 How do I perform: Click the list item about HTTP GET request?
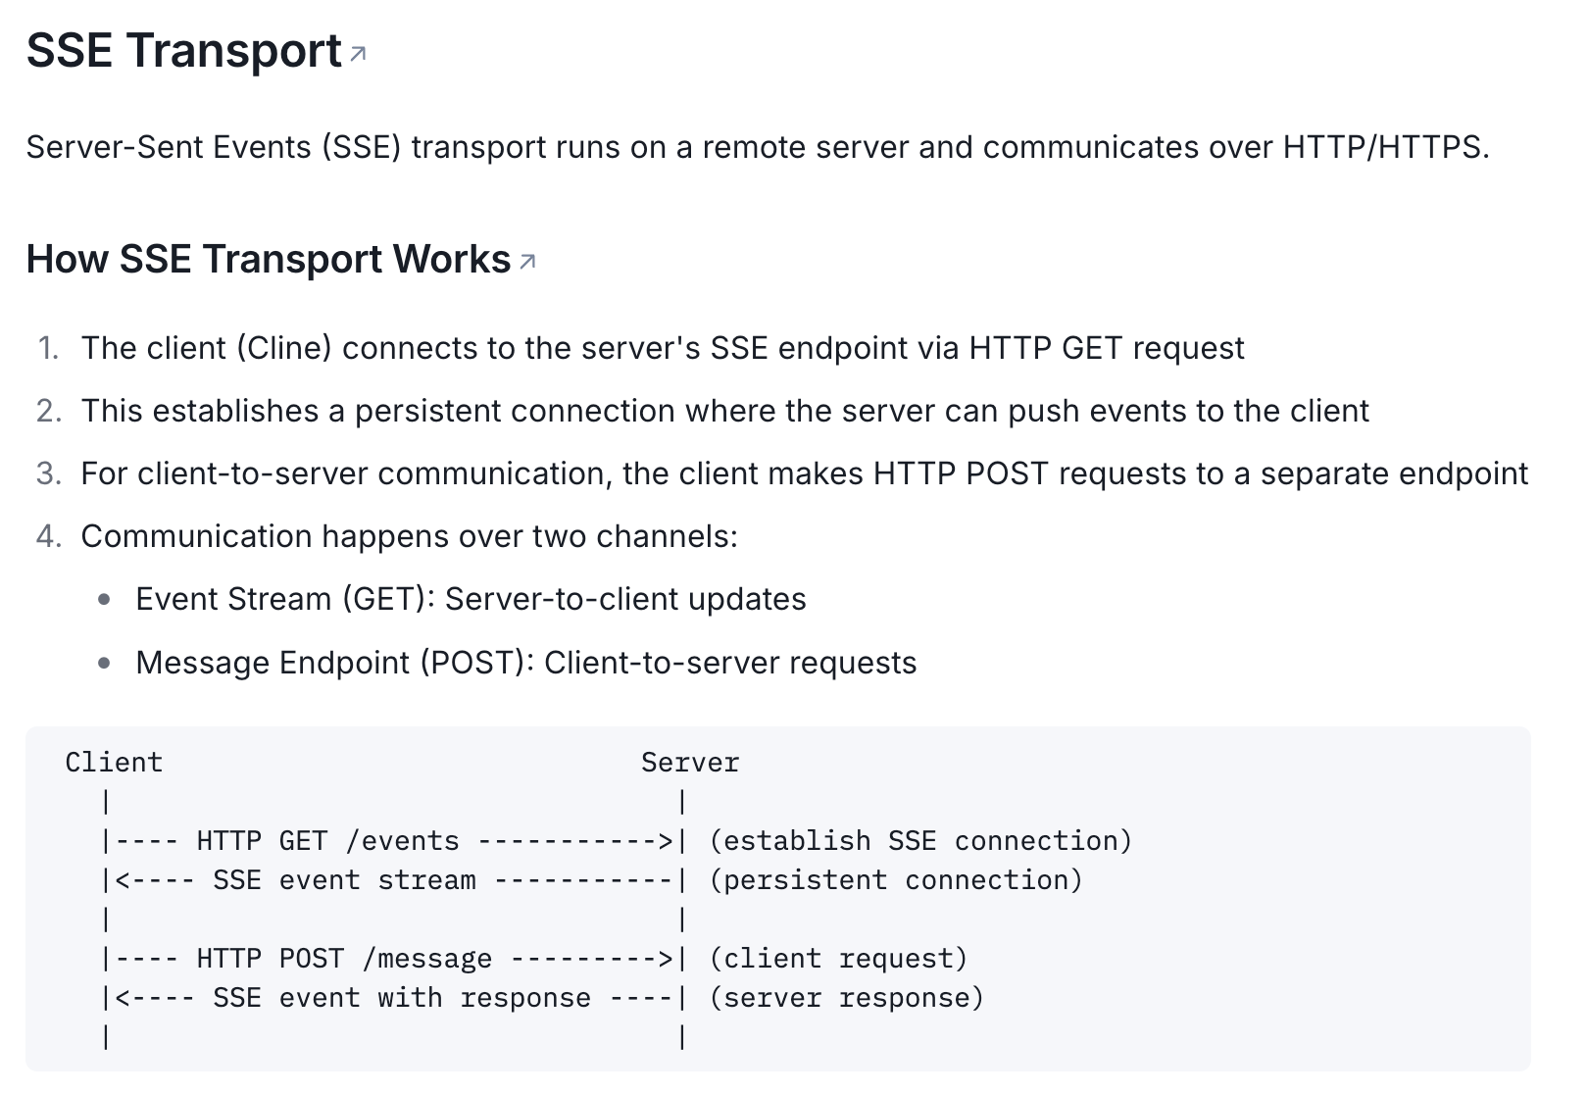click(662, 348)
